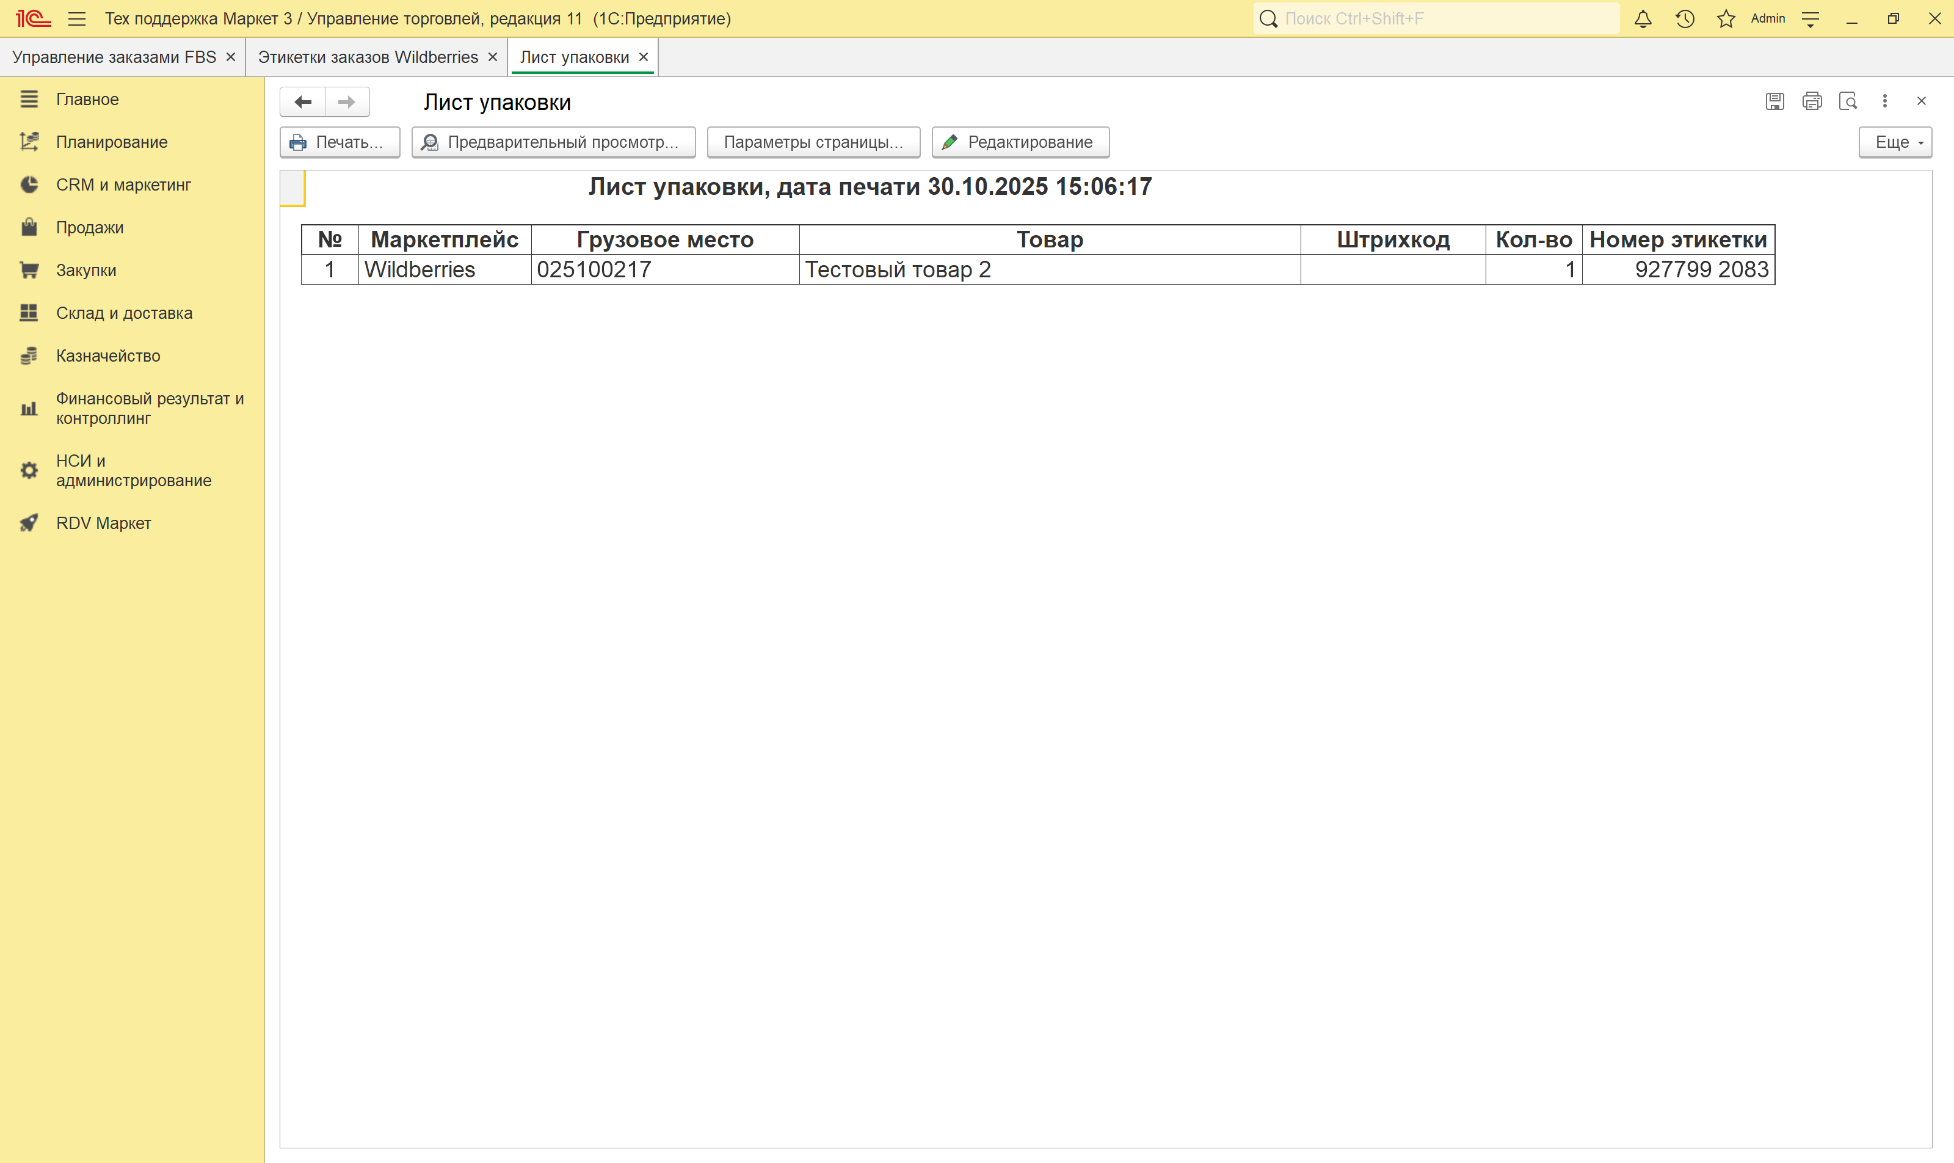
Task: Click Предварительный просмотр... button
Action: [x=553, y=142]
